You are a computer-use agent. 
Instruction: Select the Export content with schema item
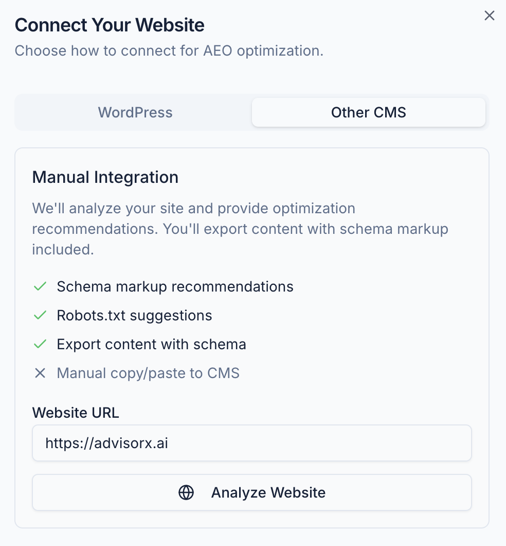[x=151, y=344]
